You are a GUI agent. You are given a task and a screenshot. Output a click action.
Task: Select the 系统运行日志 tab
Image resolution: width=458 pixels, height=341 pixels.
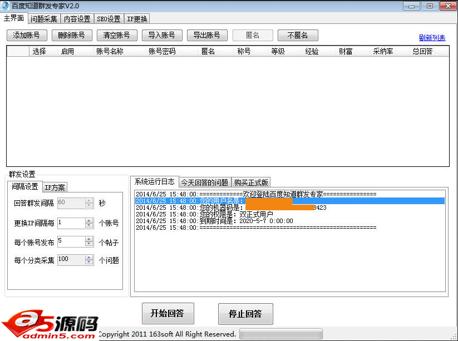(154, 182)
